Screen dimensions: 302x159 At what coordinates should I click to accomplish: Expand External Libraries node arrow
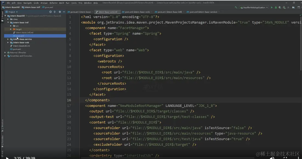coord(5,52)
